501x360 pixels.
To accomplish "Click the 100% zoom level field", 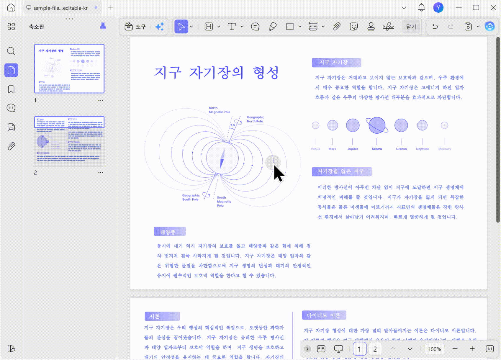I will 434,349.
